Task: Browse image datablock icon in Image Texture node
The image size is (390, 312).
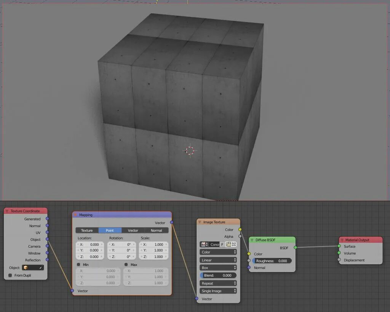Action: (205, 244)
